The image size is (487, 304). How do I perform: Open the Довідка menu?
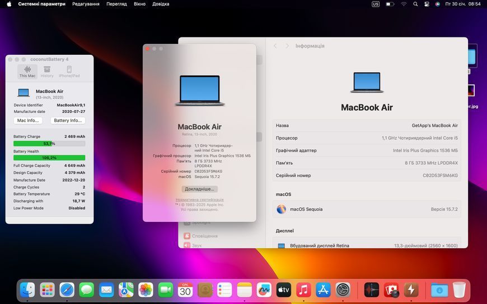161,4
